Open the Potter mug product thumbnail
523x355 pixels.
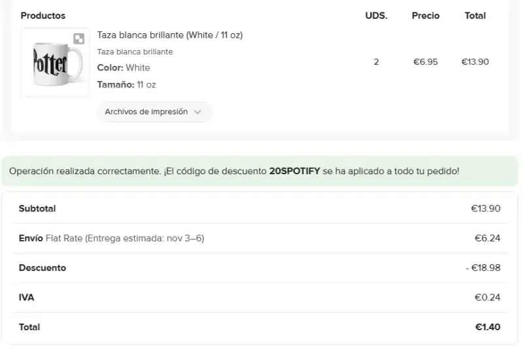56,63
